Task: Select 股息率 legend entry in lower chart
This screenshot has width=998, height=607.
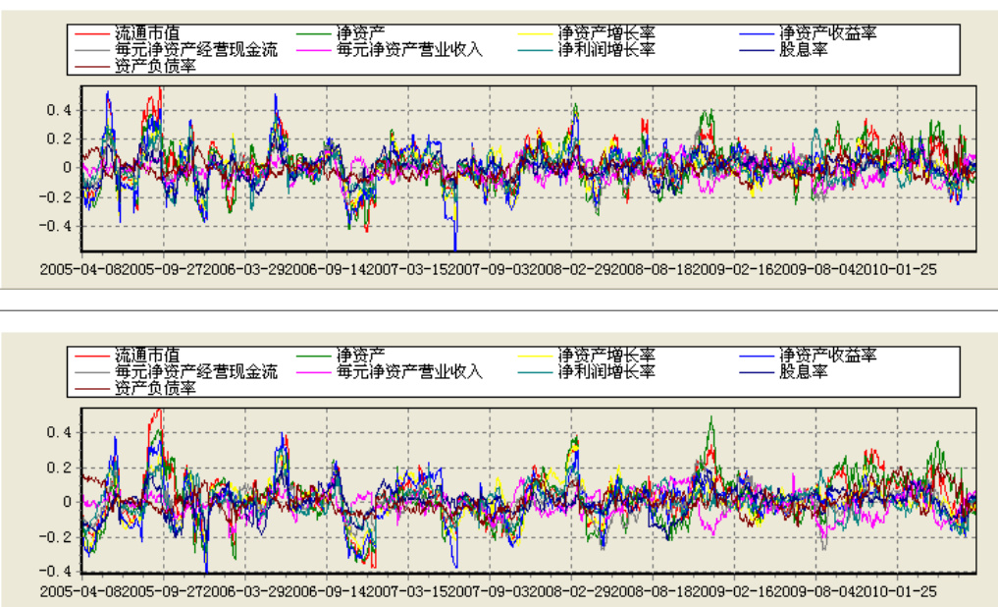Action: pyautogui.click(x=804, y=372)
